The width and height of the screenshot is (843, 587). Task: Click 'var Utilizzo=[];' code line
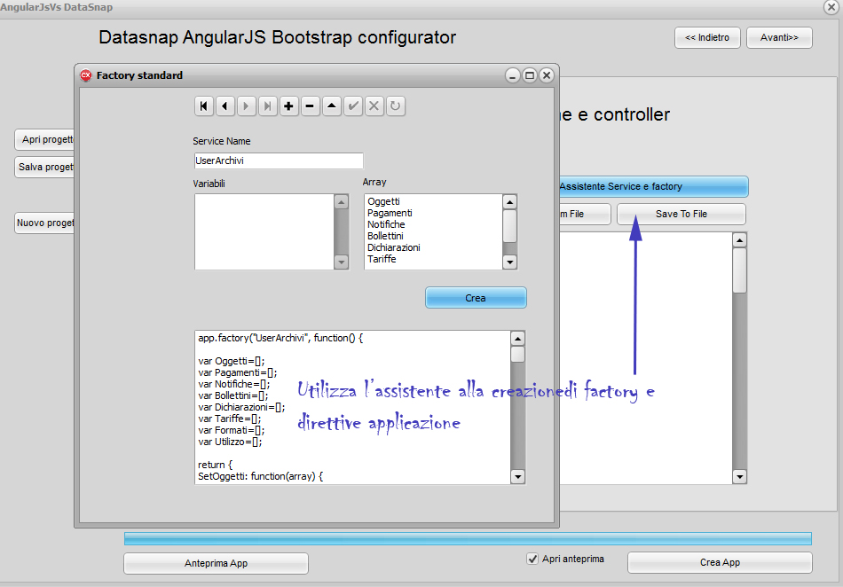click(230, 442)
